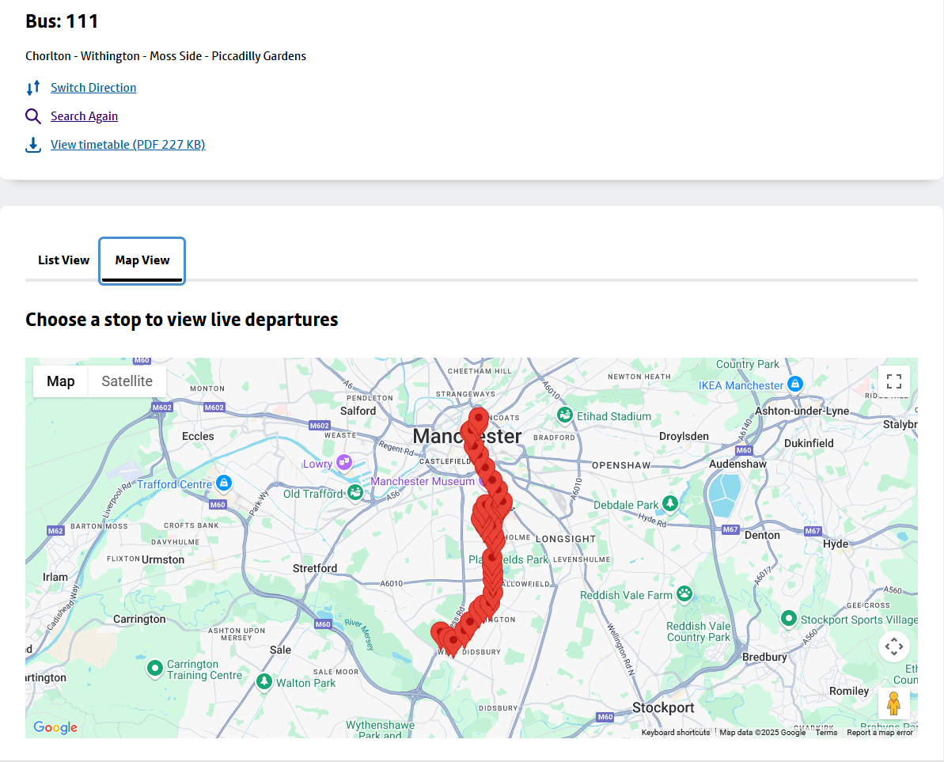Click the Romiley map label
The height and width of the screenshot is (762, 944).
(x=849, y=691)
